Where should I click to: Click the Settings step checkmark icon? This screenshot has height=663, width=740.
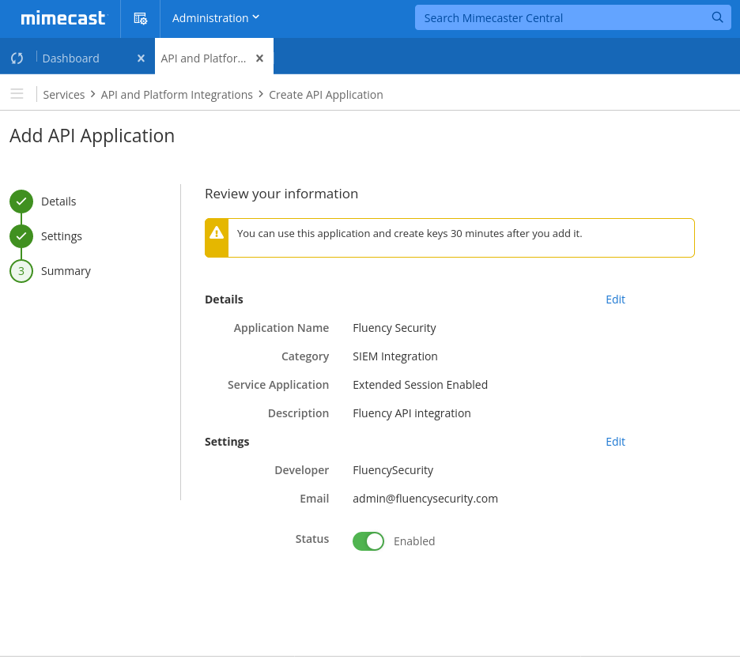tap(21, 236)
